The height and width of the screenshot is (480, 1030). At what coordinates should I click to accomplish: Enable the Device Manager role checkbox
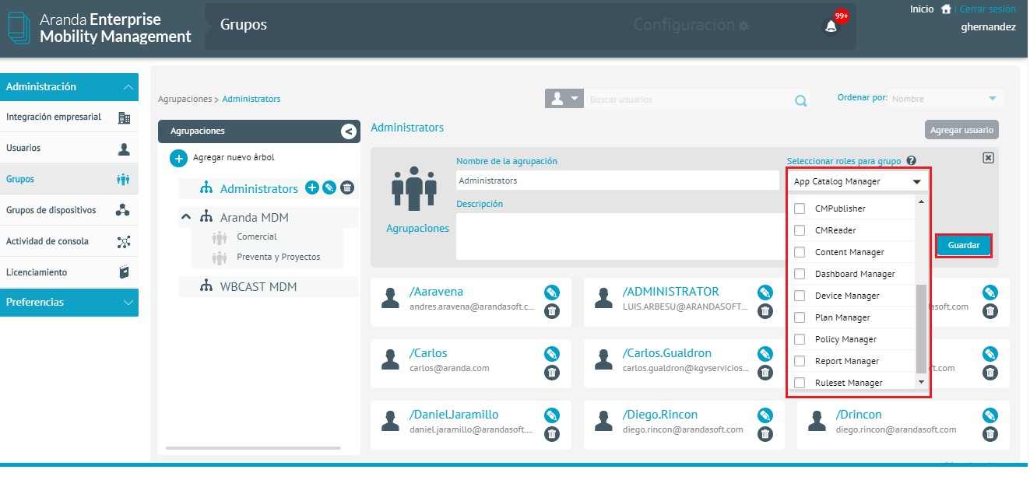pyautogui.click(x=799, y=296)
